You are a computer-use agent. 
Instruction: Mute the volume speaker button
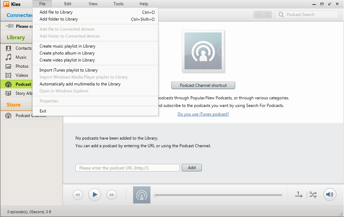330,194
